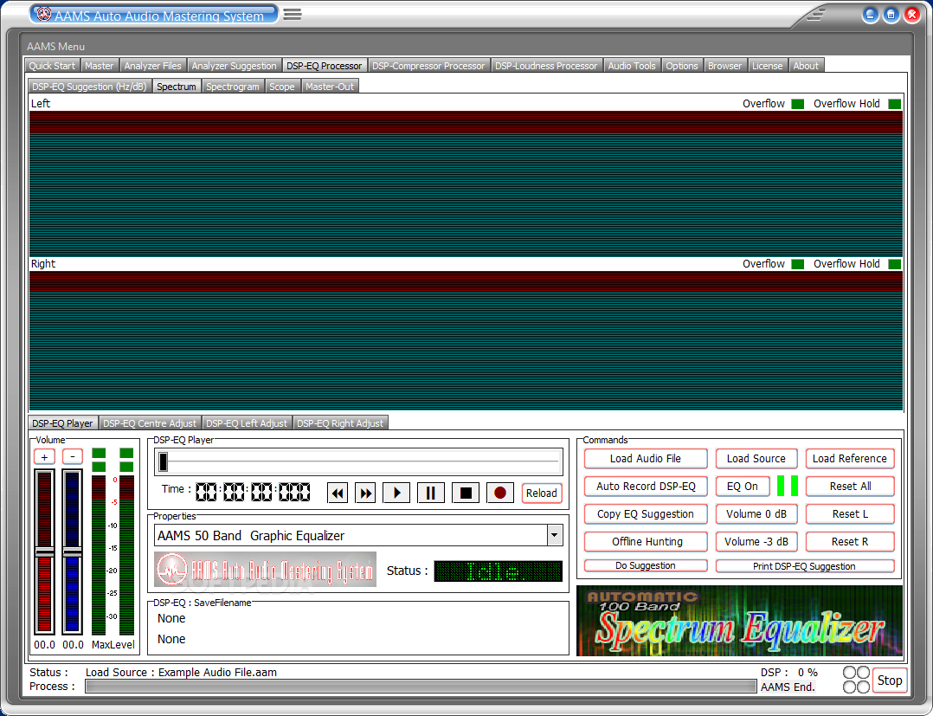This screenshot has width=933, height=716.
Task: Click the Idle status display
Action: [498, 571]
